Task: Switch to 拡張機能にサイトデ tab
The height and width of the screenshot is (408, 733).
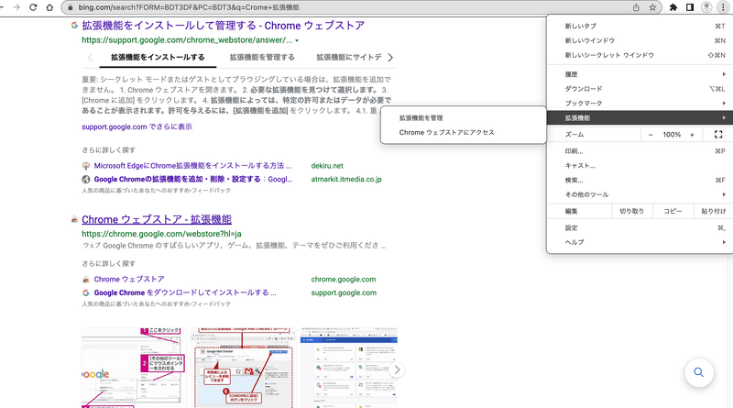Action: coord(349,57)
